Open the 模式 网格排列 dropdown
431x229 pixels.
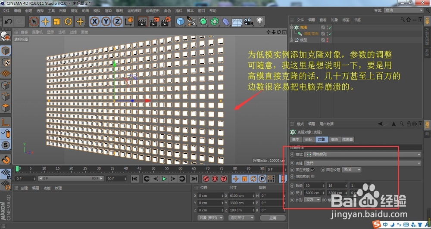click(363, 155)
